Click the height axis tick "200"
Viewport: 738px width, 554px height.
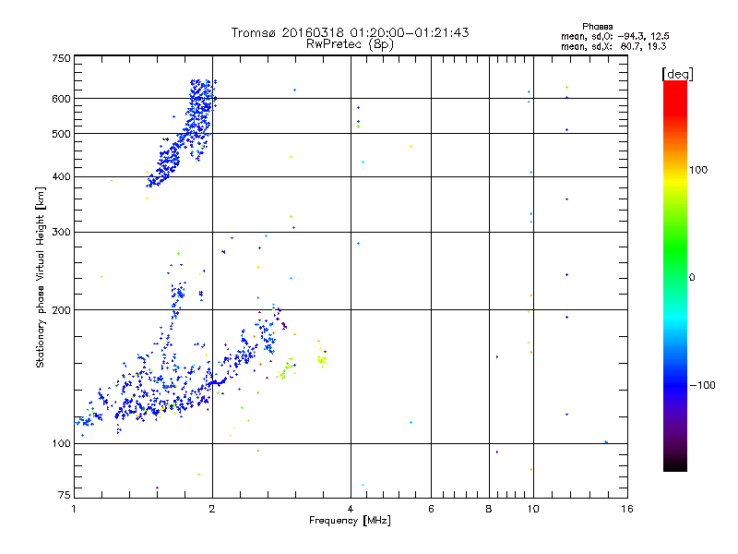[x=61, y=310]
